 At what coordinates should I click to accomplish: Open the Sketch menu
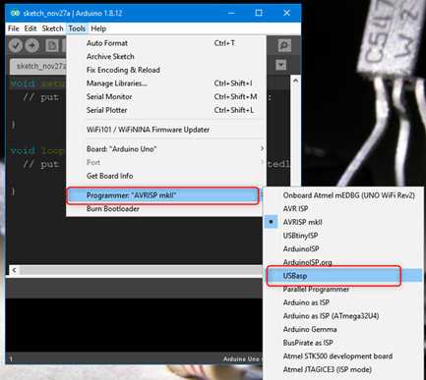pos(52,28)
